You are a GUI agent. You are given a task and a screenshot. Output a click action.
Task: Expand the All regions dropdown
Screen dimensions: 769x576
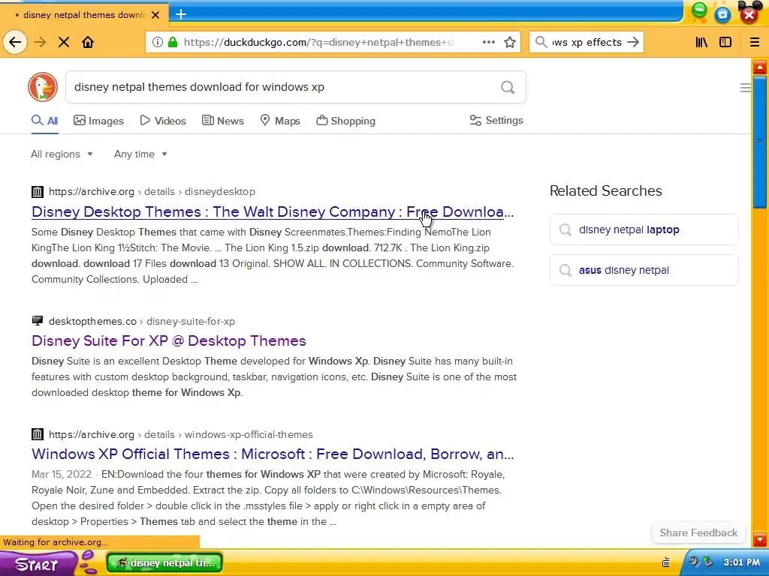coord(62,154)
